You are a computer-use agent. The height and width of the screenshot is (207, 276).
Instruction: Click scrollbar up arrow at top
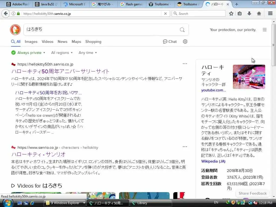click(274, 22)
